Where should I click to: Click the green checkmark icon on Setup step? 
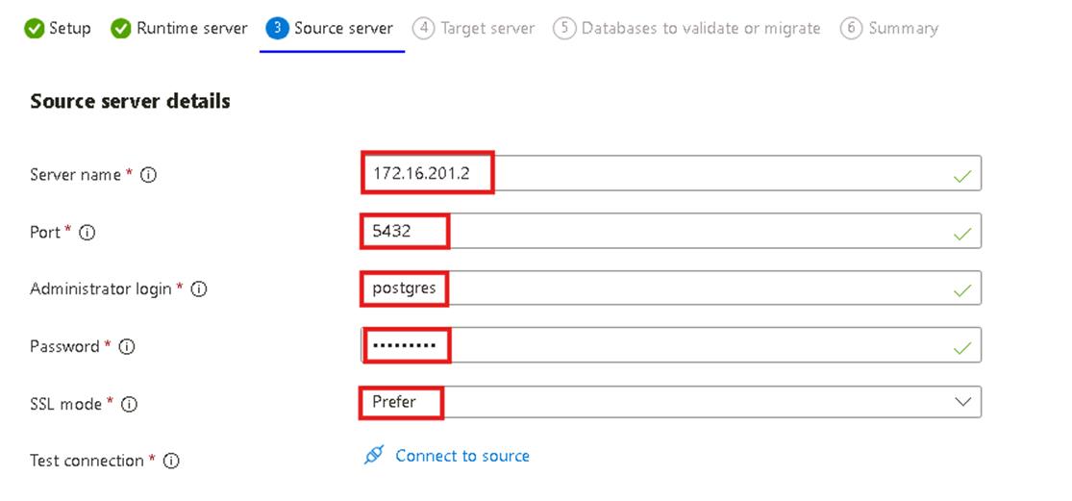coord(34,29)
